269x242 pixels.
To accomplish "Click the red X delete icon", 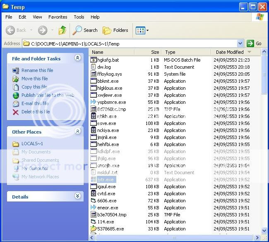I will (x=16, y=112).
